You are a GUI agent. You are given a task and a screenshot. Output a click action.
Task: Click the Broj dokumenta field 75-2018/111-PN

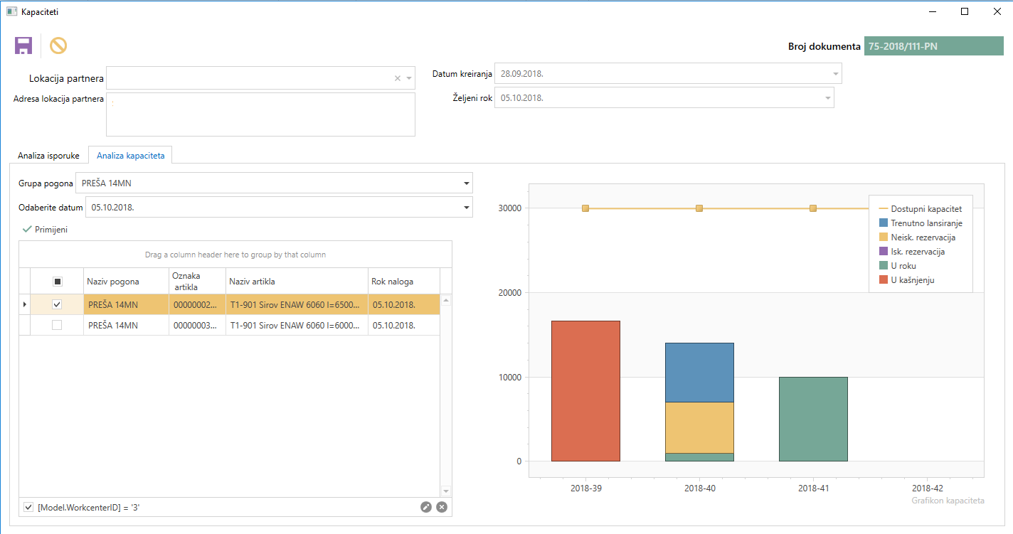tap(933, 46)
